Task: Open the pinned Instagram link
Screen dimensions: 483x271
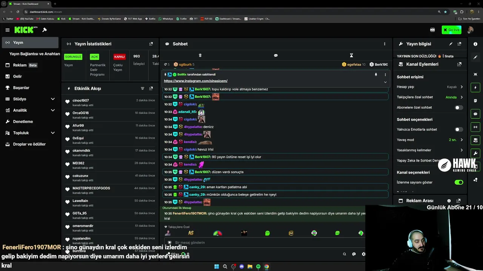Action: click(x=195, y=81)
